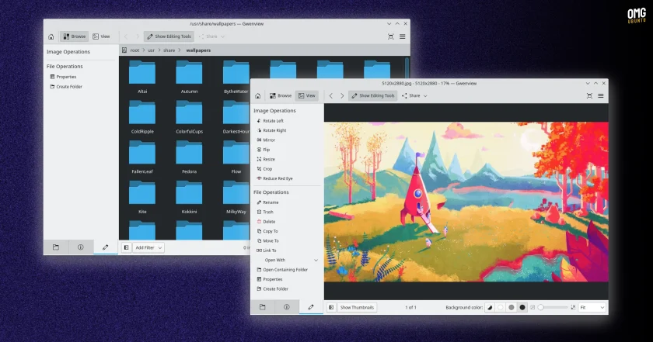Click Open Containing Folder
Image resolution: width=653 pixels, height=342 pixels.
click(x=282, y=270)
